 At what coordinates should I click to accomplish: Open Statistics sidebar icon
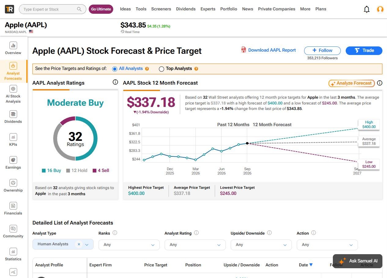click(13, 251)
